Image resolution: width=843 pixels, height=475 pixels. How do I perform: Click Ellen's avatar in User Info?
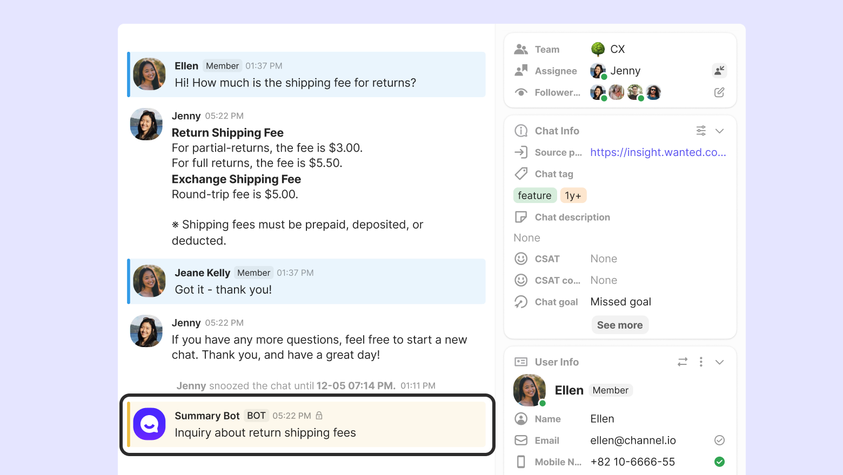(529, 390)
